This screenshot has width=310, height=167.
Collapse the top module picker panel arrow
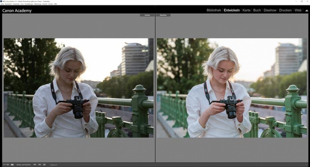point(155,6)
